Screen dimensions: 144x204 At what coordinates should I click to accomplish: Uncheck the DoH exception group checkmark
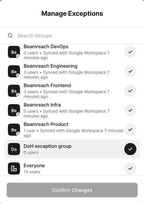(x=130, y=149)
